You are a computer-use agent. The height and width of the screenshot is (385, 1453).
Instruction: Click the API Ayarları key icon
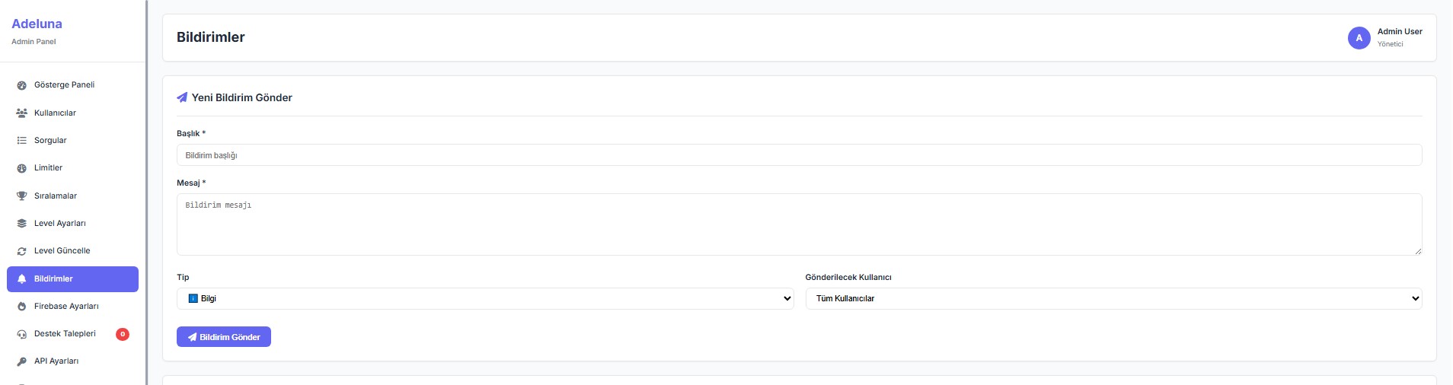coord(21,361)
